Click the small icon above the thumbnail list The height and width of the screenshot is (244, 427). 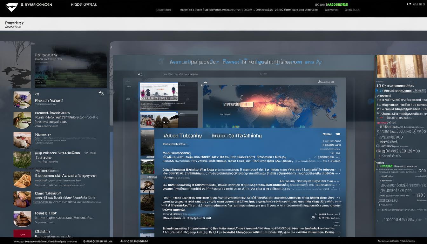pyautogui.click(x=140, y=74)
